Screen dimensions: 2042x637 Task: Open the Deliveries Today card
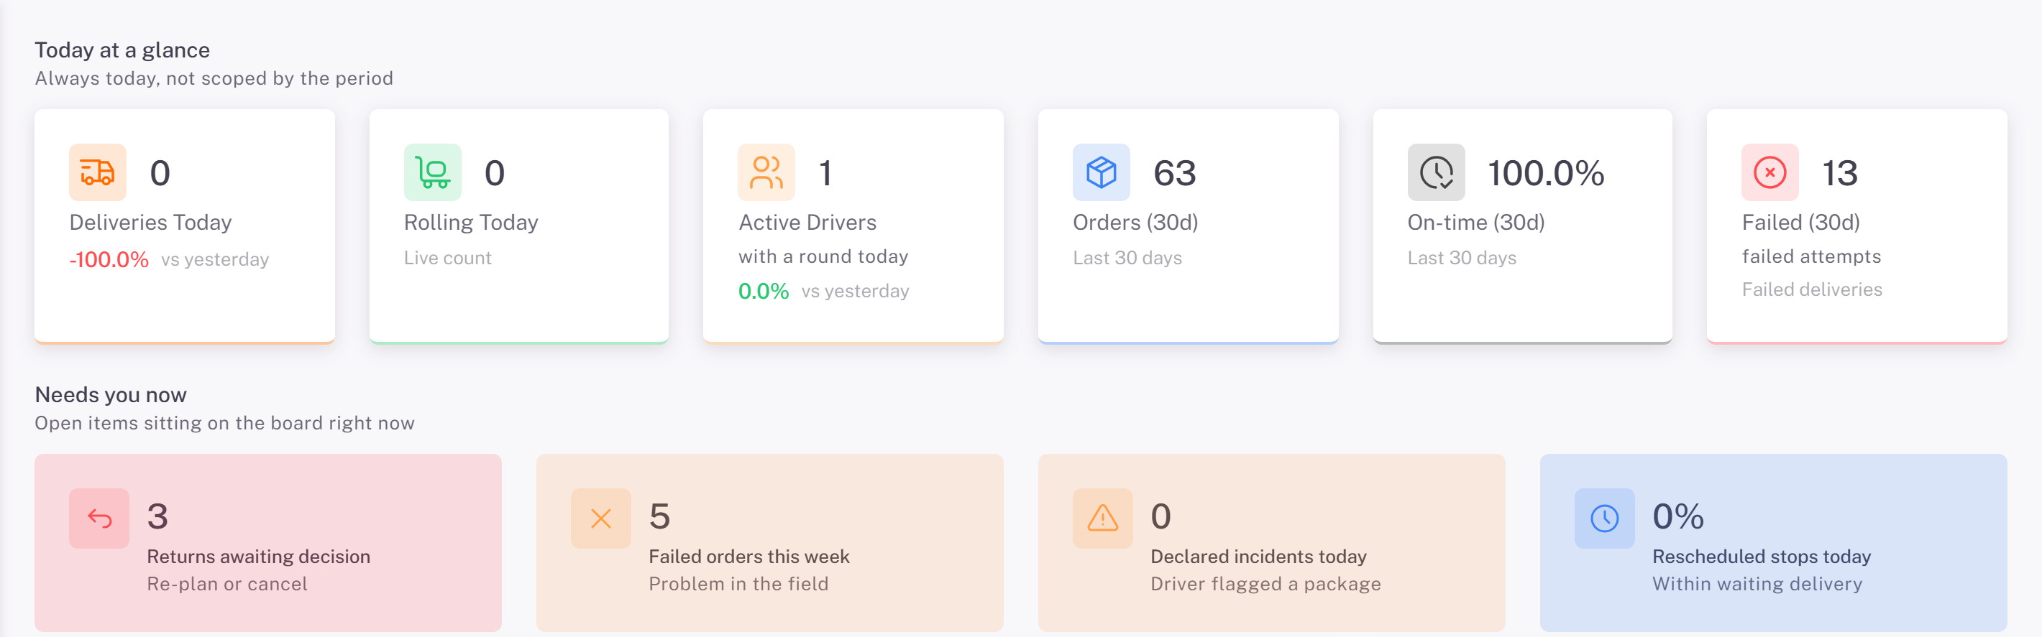pos(185,226)
